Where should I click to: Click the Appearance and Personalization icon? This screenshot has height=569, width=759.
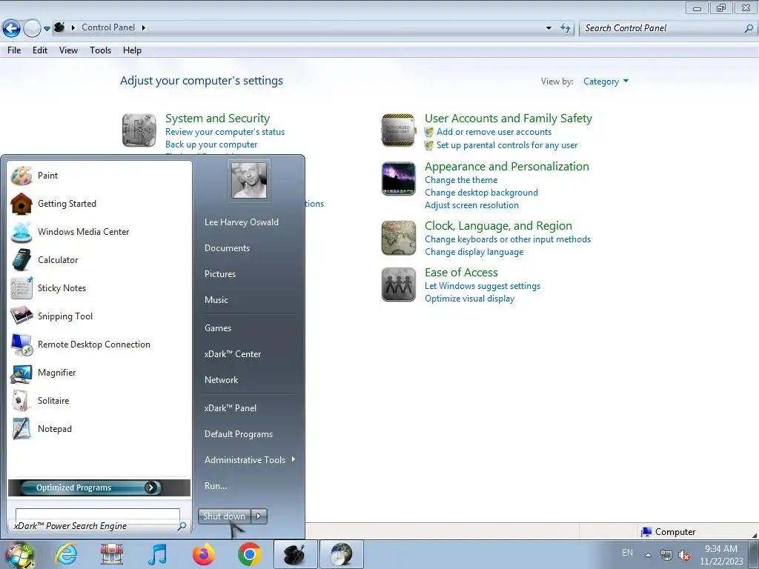398,179
